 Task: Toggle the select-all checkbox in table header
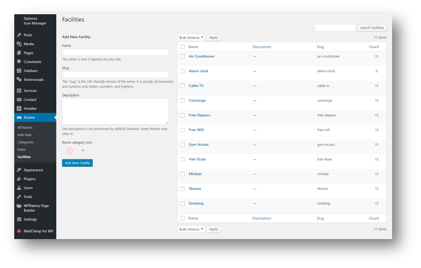(182, 47)
